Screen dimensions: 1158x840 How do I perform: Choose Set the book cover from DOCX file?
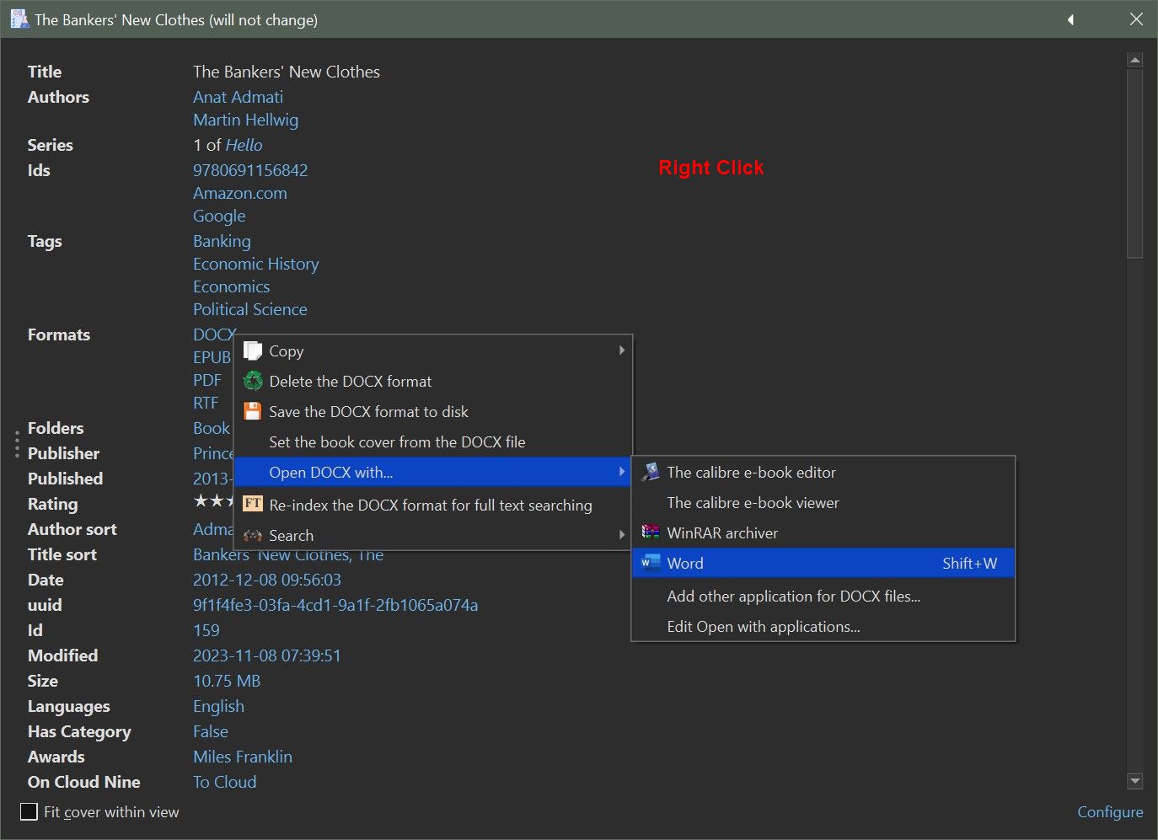coord(397,441)
